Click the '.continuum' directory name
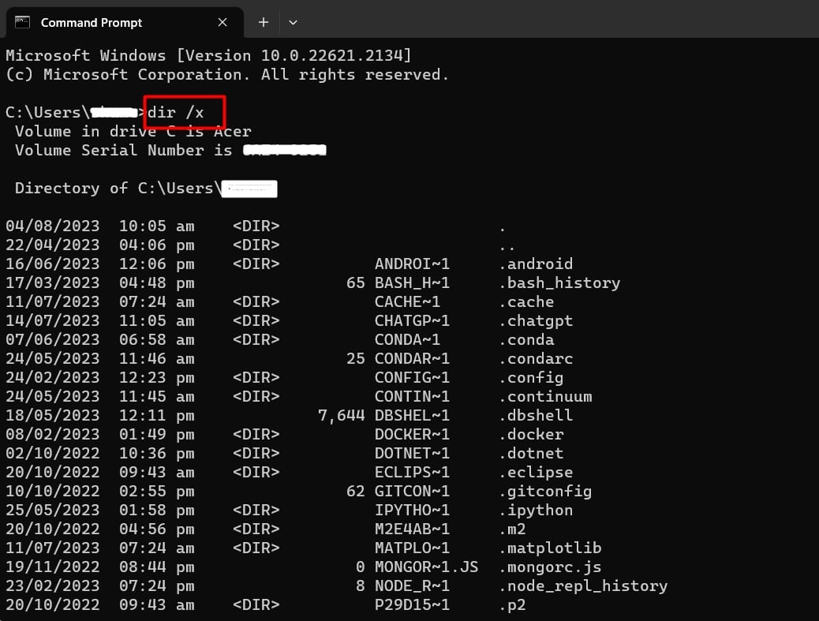Image resolution: width=819 pixels, height=621 pixels. tap(545, 396)
